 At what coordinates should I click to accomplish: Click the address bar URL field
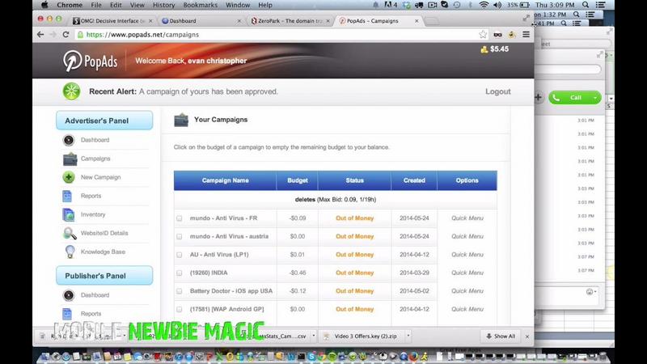(x=277, y=35)
